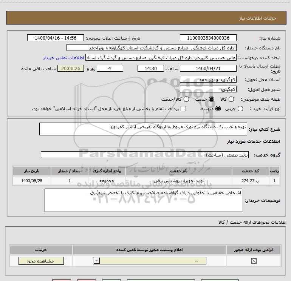Click the اطلاعات مجوزهای ارائه خدمت / کالا heading
This screenshot has height=281, width=291.
(x=252, y=222)
